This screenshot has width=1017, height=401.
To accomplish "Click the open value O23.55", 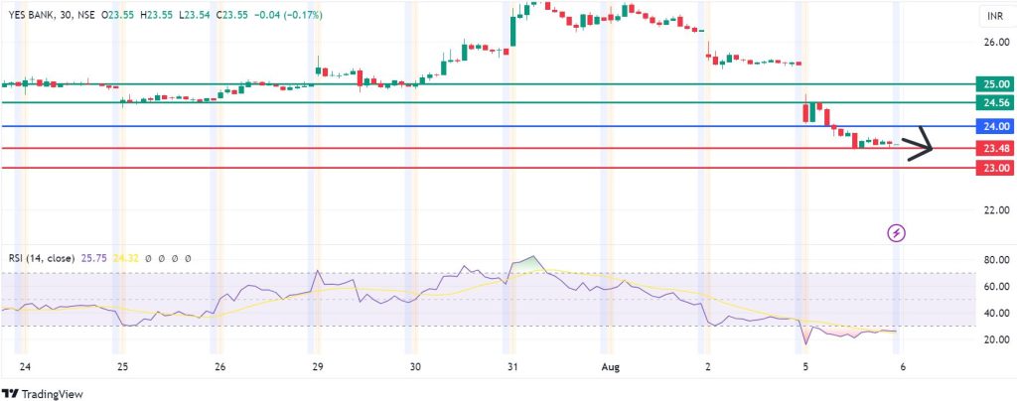I will (x=117, y=15).
